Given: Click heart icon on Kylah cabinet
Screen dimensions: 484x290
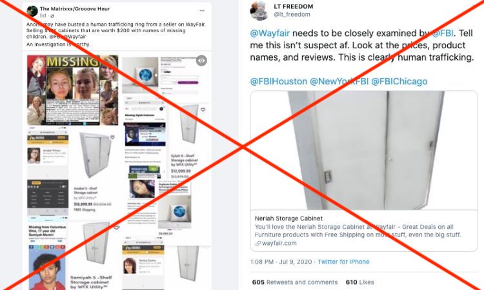Looking at the screenshot, I should 203,110.
